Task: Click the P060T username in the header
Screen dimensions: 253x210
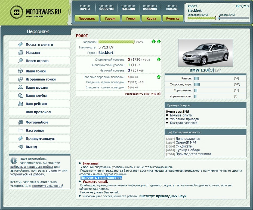Action: coord(192,6)
